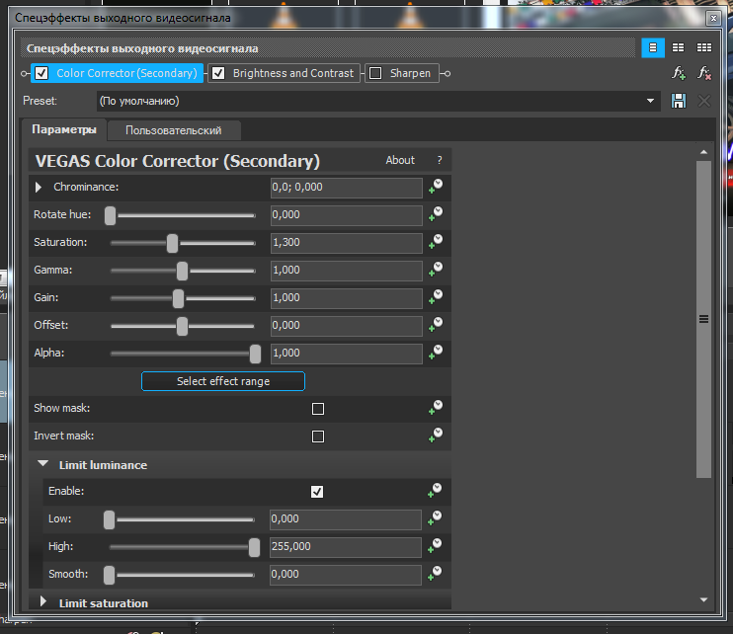Screen dimensions: 733x634
Task: Click the Gain animate icon
Action: click(x=436, y=297)
